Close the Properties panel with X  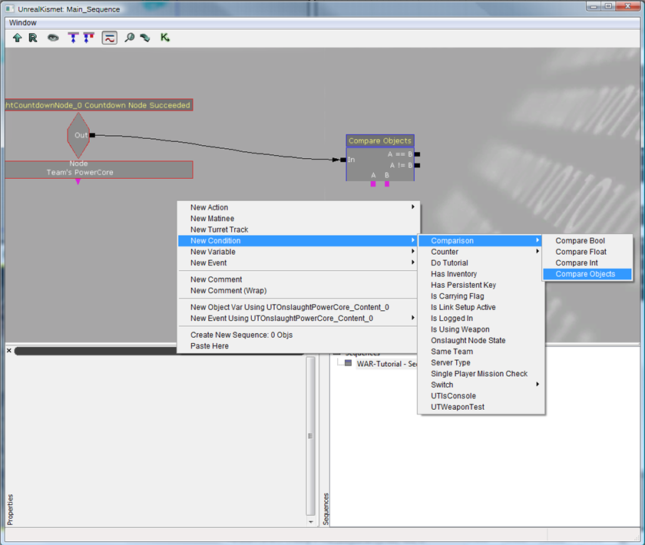tap(9, 351)
